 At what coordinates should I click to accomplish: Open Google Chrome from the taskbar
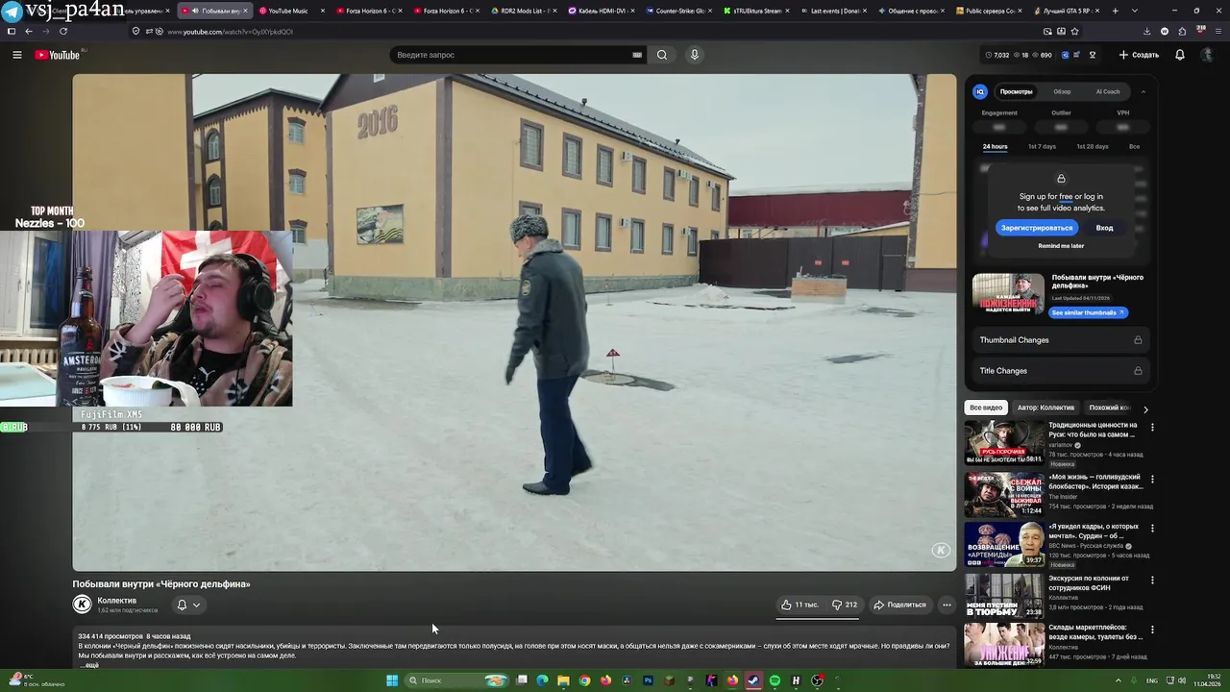(x=584, y=680)
